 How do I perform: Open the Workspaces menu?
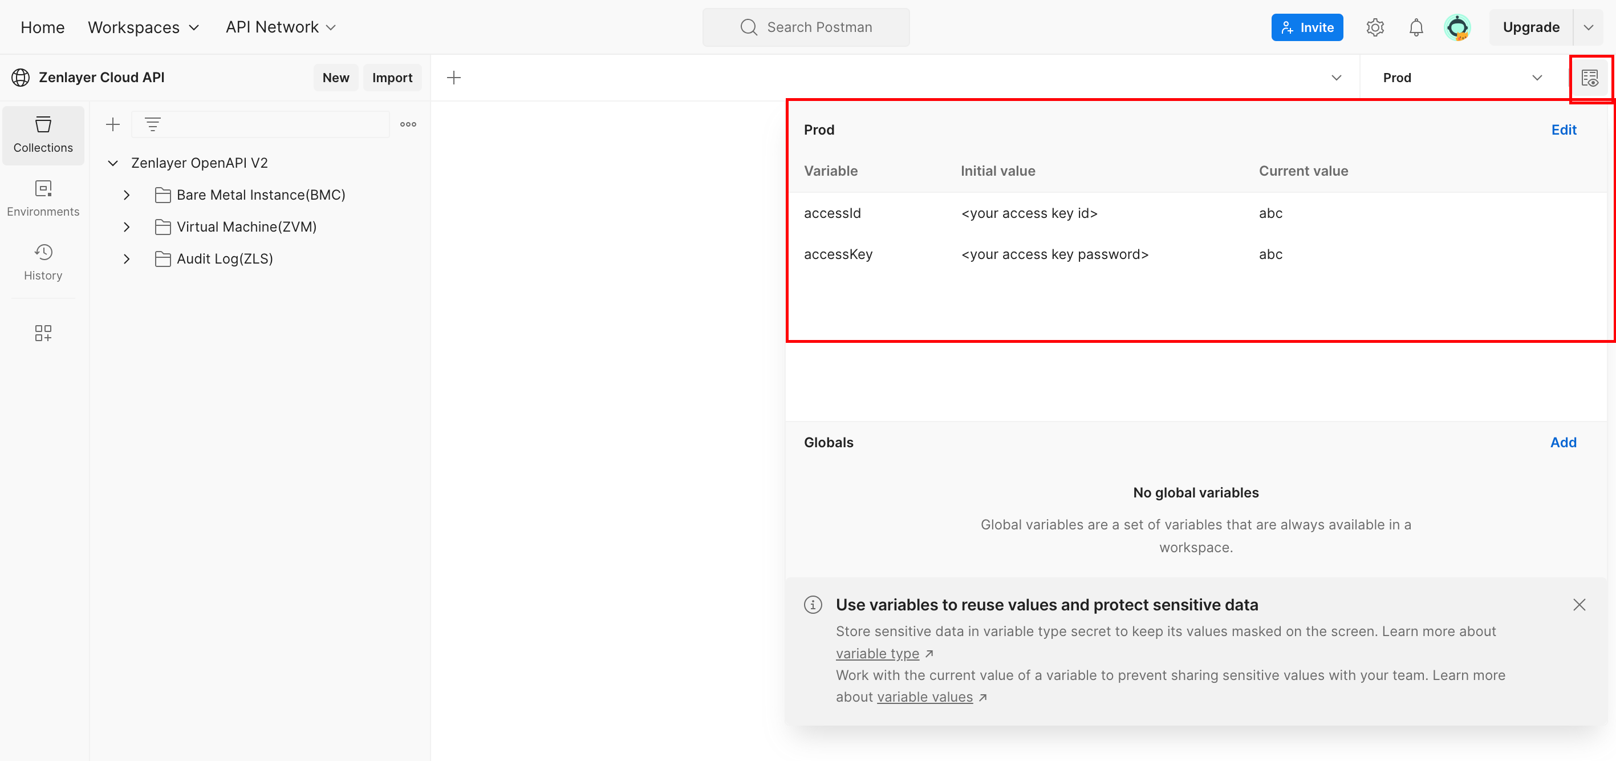coord(143,27)
